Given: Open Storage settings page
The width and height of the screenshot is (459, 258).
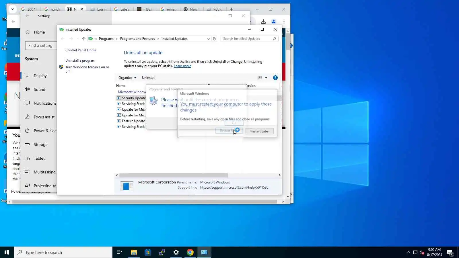Looking at the screenshot, I should tap(40, 144).
